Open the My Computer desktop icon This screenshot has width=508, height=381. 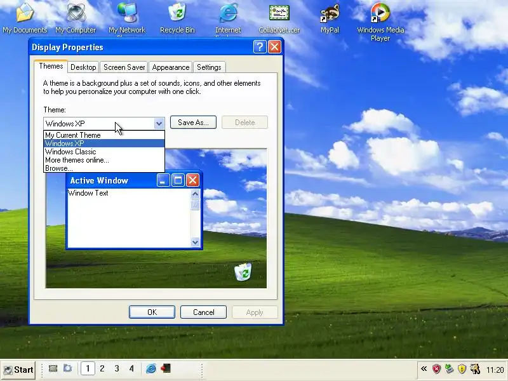(x=76, y=18)
